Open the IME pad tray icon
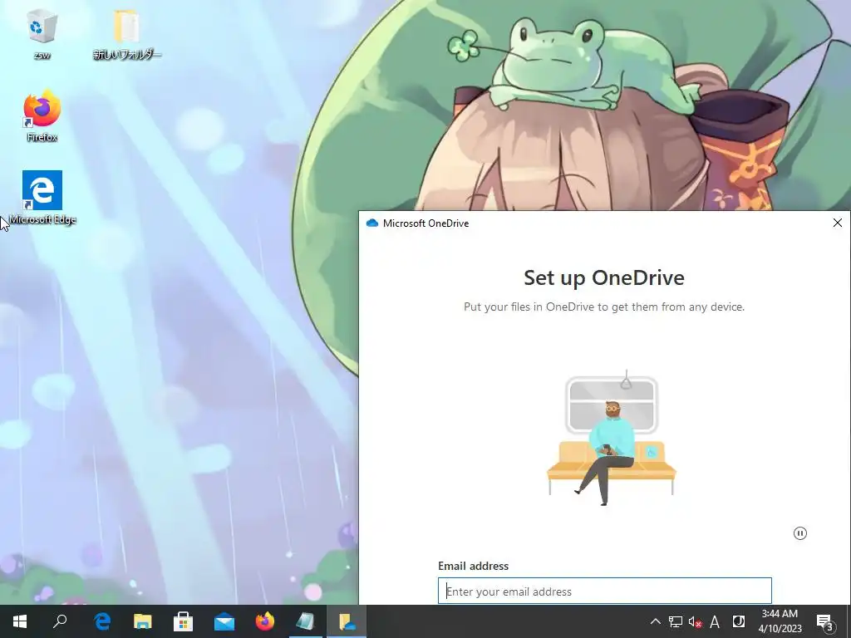Viewport: 851px width, 638px height. pyautogui.click(x=738, y=621)
